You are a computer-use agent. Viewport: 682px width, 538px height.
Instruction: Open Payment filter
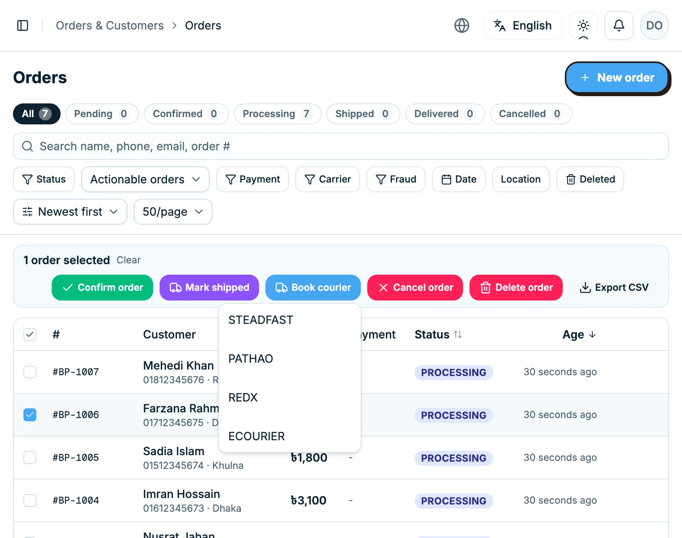pos(253,179)
